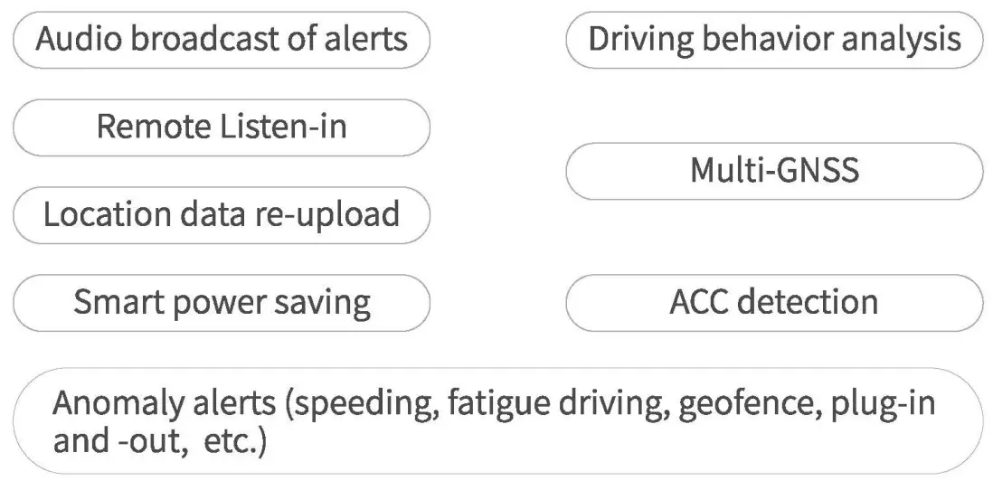This screenshot has width=993, height=481.
Task: Select Driving behavior analysis feature
Action: (774, 40)
